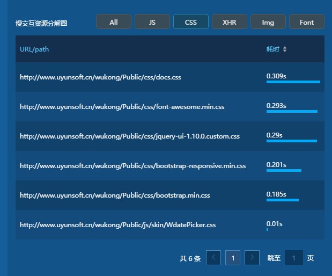Go to next page arrow

point(252,258)
